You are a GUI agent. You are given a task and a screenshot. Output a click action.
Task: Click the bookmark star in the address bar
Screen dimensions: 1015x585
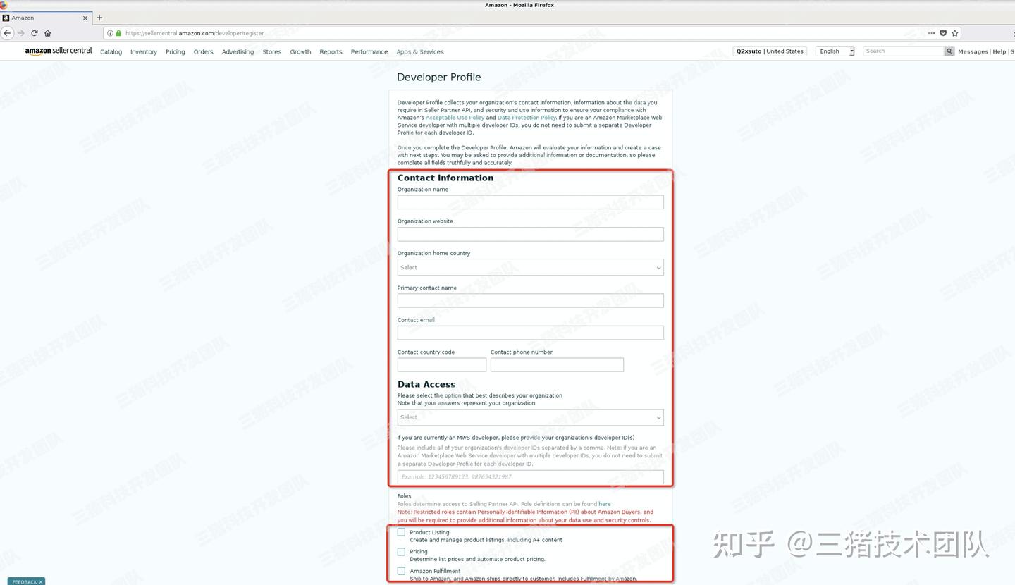click(954, 32)
